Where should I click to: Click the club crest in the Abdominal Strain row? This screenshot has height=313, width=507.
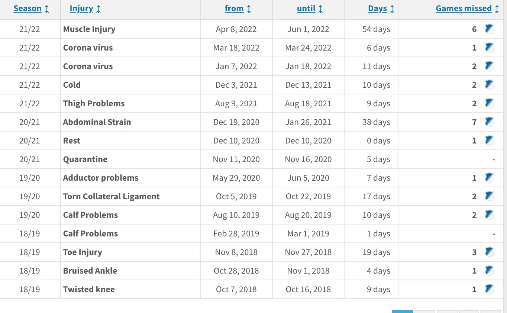(489, 122)
